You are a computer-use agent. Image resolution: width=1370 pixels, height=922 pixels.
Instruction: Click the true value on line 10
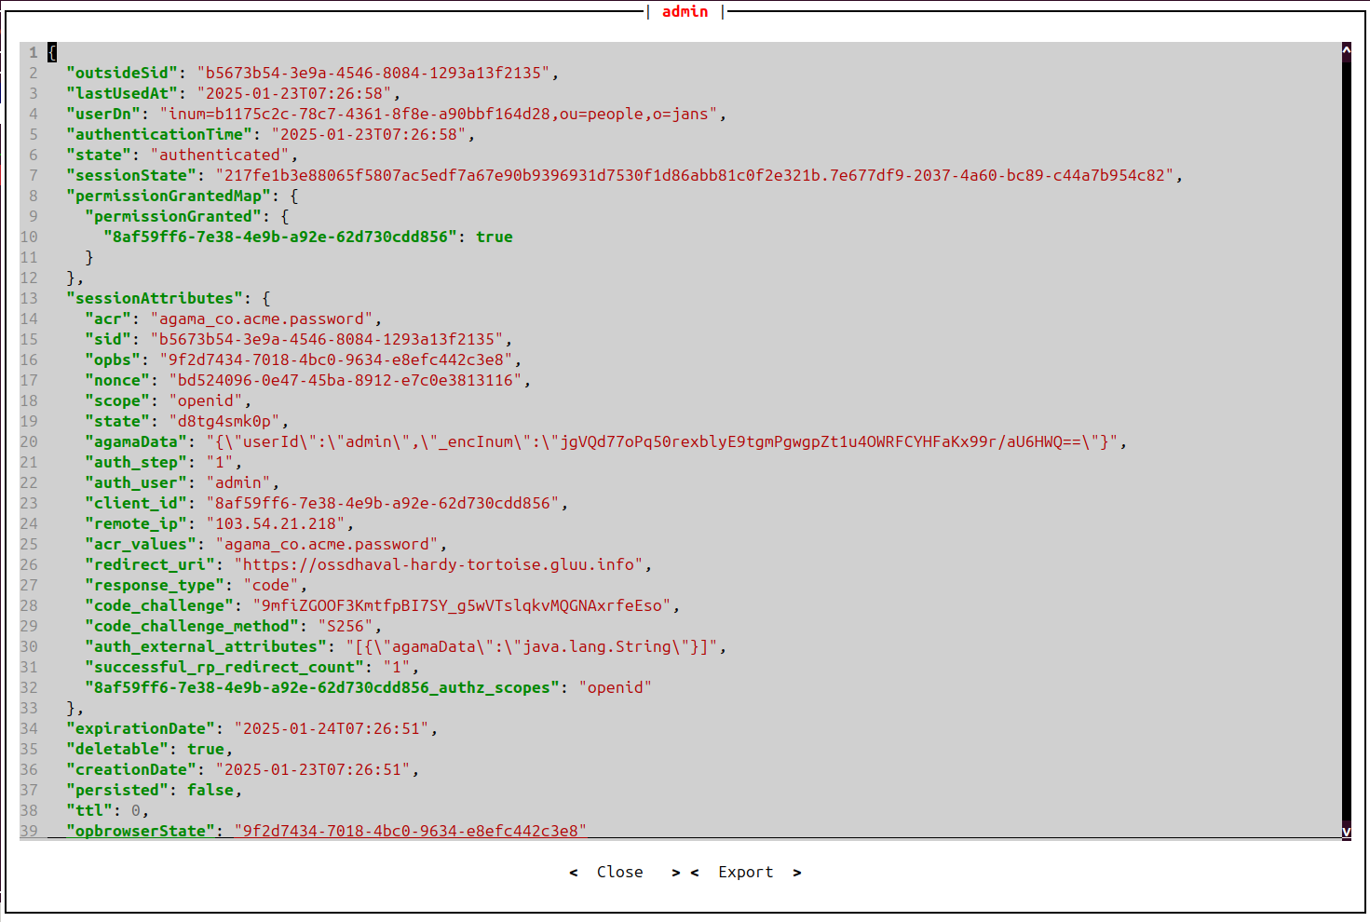pos(494,237)
